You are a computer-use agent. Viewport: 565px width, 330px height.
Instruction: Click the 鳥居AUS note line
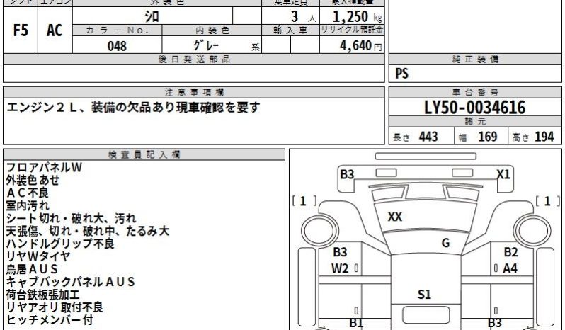tap(32, 269)
